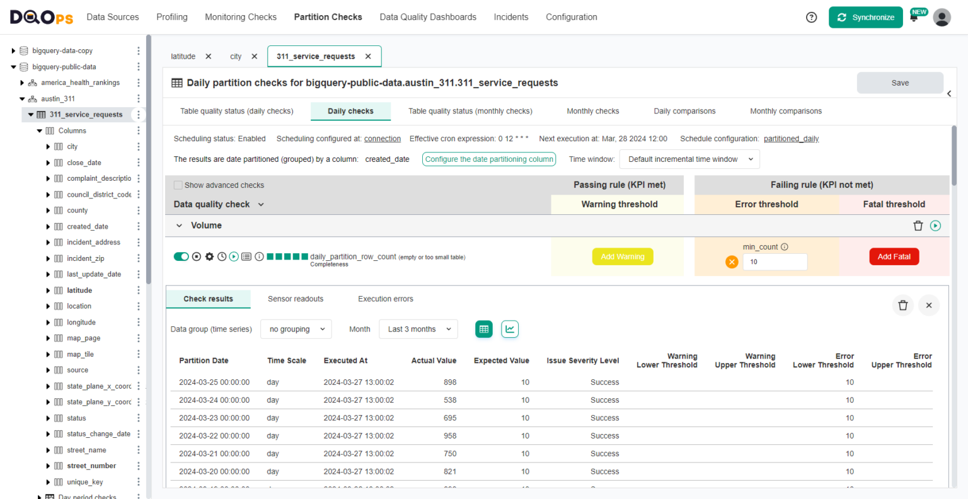
Task: Click the Synchronize button
Action: point(866,17)
